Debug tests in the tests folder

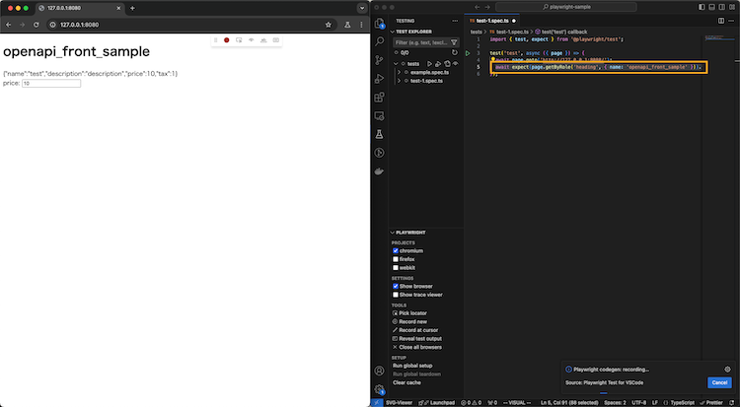coord(438,64)
